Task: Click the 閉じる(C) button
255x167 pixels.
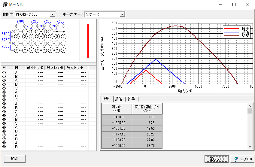Action: click(x=217, y=159)
